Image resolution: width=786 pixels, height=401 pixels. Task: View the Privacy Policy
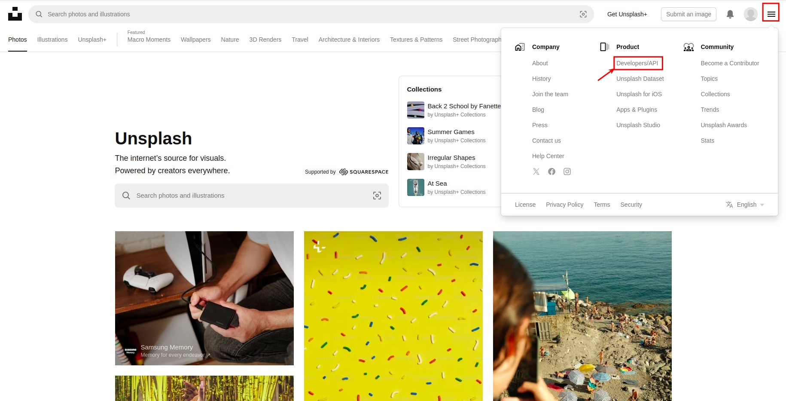tap(564, 205)
